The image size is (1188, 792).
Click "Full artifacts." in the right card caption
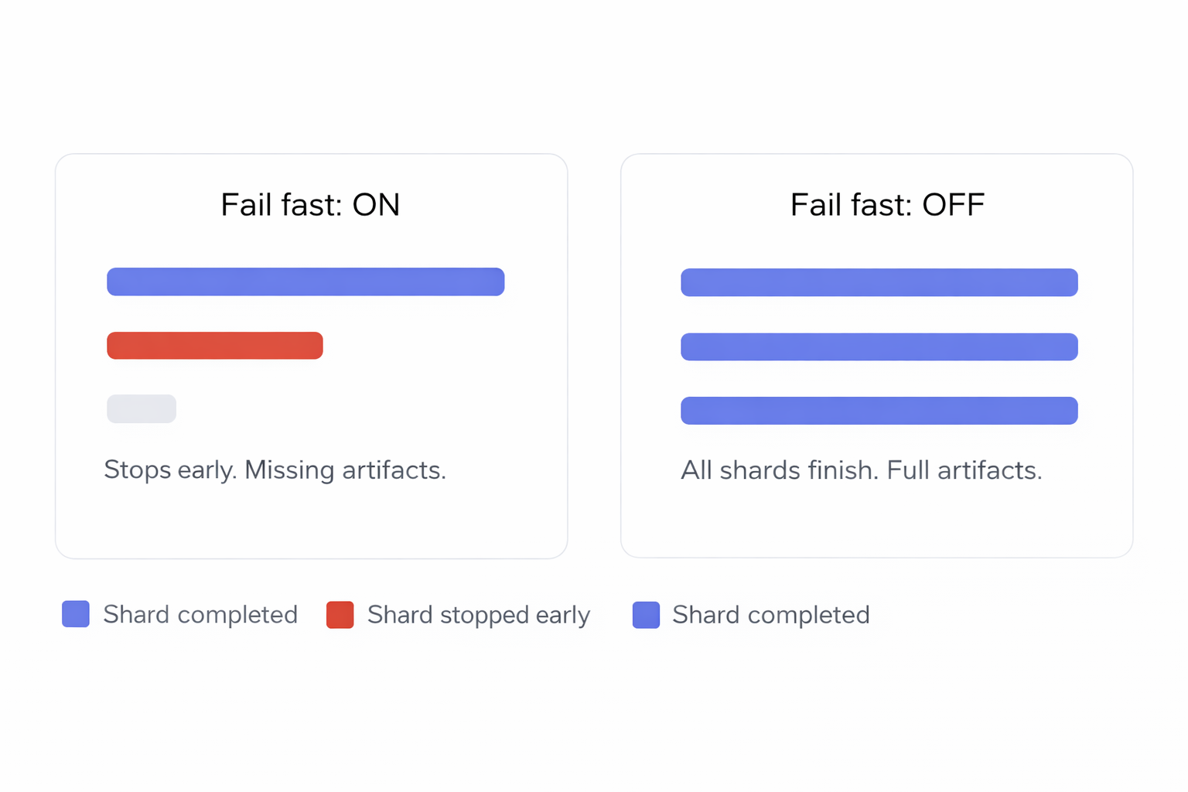964,470
